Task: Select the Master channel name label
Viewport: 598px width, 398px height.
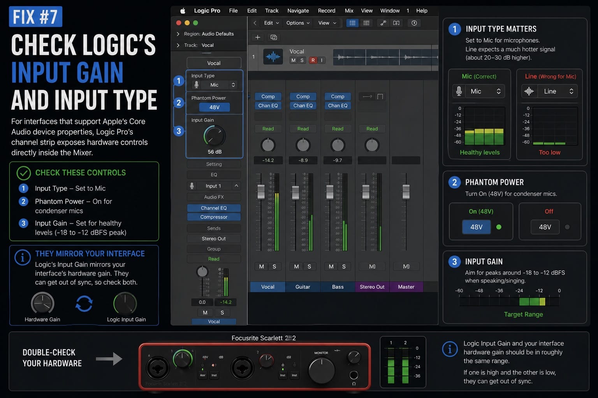Action: coord(406,287)
